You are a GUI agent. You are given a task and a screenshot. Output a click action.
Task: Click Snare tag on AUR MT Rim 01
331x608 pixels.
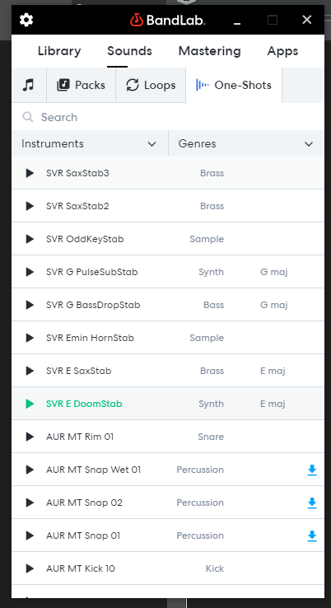tap(211, 437)
